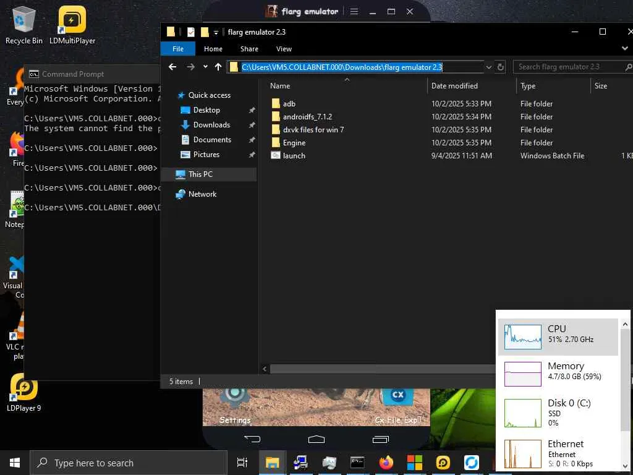Open the Home ribbon tab

[213, 49]
